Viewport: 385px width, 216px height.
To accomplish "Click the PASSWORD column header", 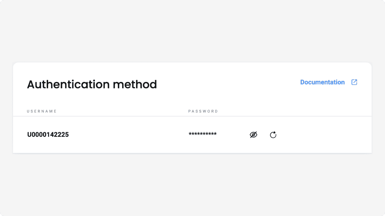I will click(203, 111).
